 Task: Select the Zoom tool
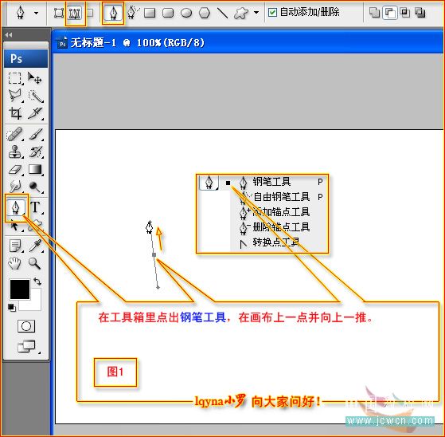pos(34,263)
